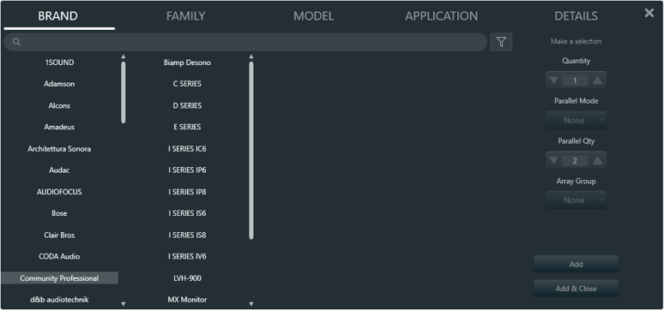Open the Array Group dropdown
The image size is (664, 310).
[x=576, y=200]
